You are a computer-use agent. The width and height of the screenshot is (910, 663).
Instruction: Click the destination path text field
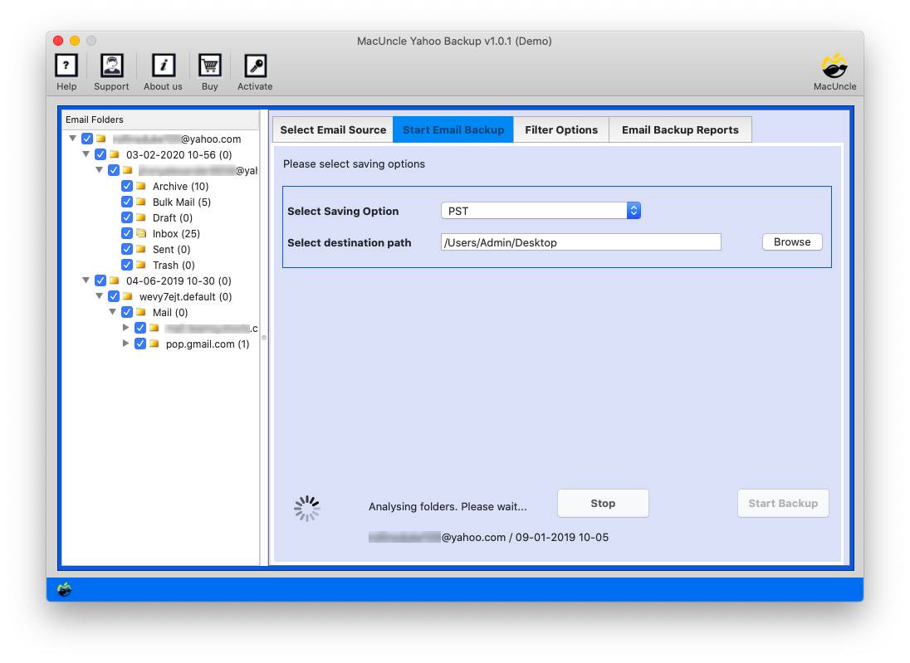coord(580,242)
